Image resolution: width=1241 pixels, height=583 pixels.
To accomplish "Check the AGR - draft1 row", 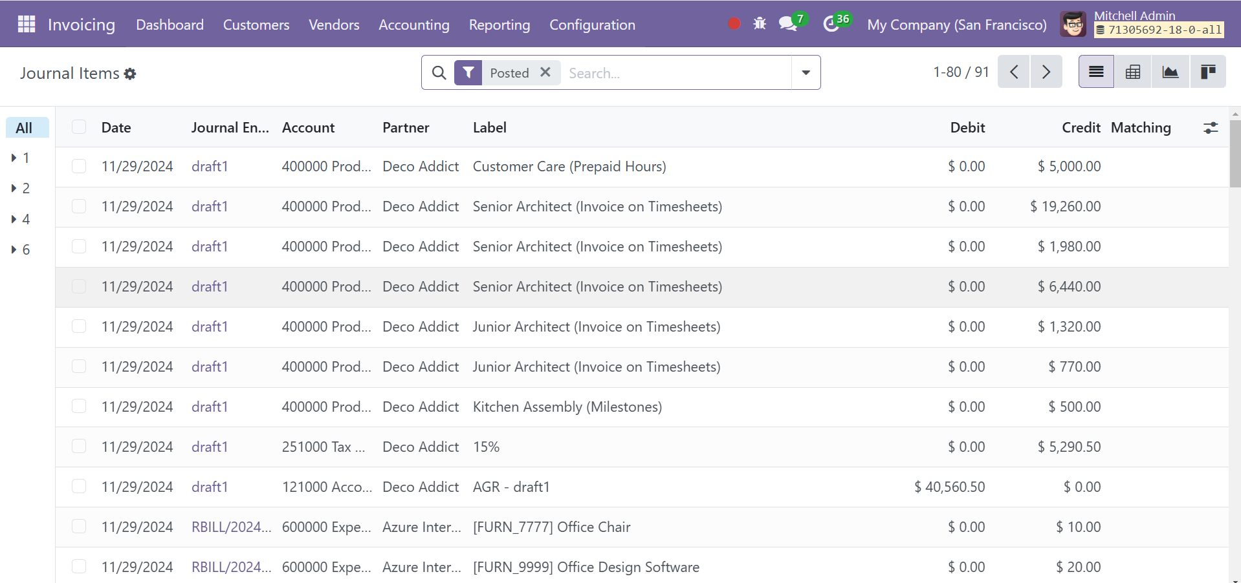I will [79, 487].
